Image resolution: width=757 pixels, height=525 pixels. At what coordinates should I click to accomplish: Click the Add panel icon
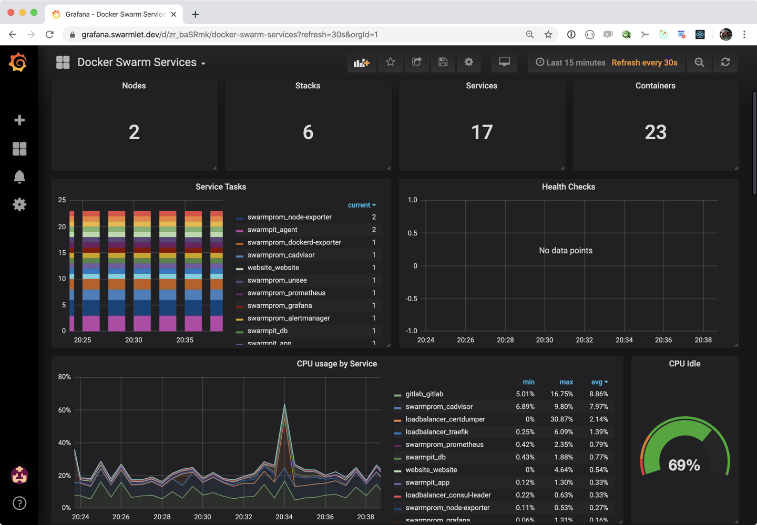[x=362, y=63]
